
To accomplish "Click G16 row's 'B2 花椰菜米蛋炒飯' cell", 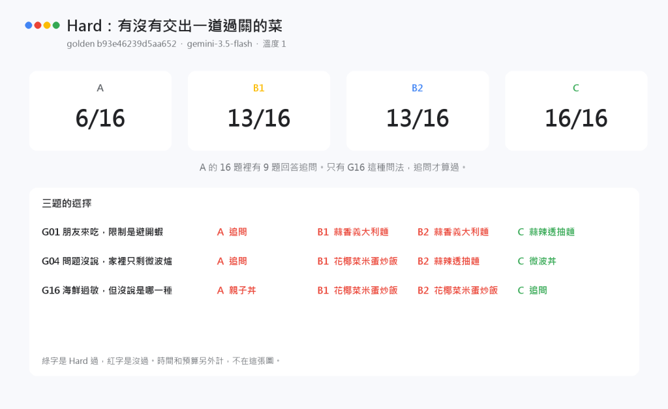I will point(457,290).
